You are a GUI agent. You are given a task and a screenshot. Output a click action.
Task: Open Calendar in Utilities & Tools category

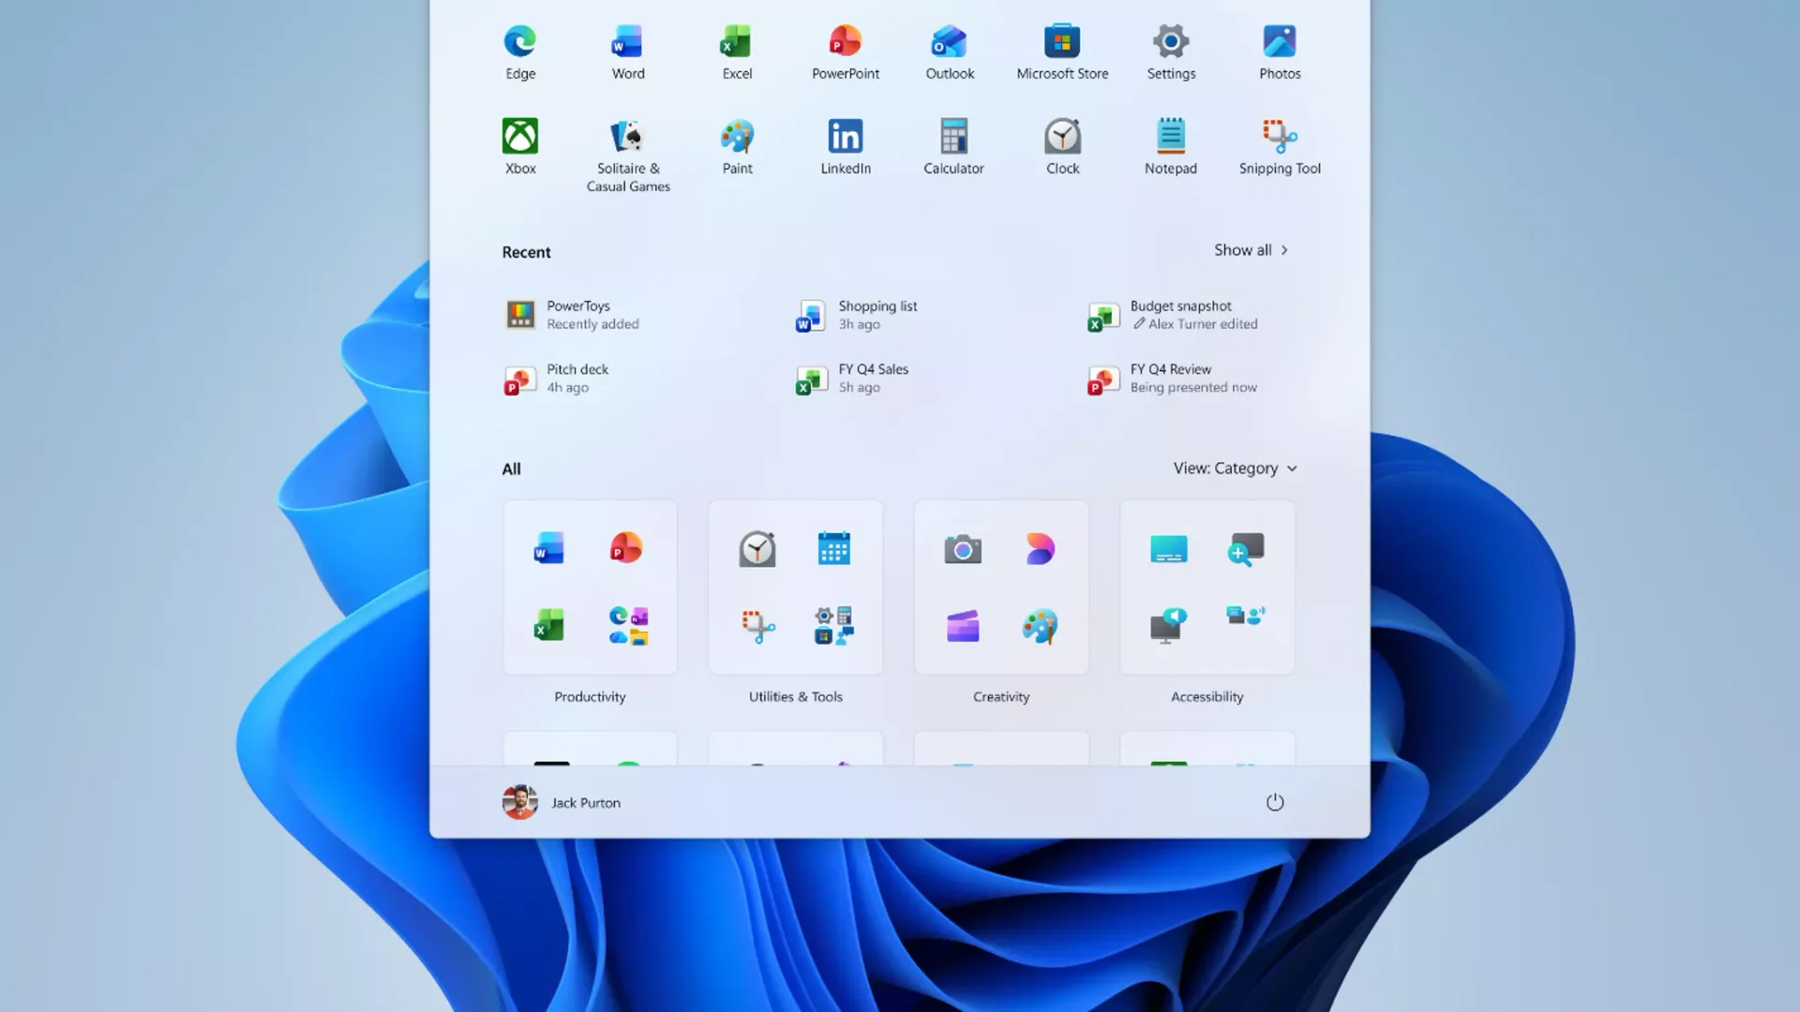[833, 548]
